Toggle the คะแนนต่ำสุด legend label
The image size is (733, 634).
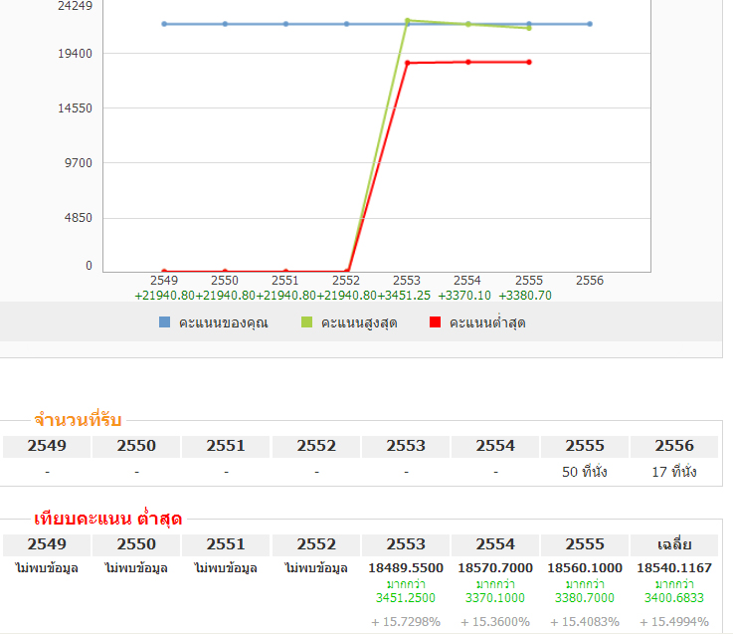tap(487, 323)
